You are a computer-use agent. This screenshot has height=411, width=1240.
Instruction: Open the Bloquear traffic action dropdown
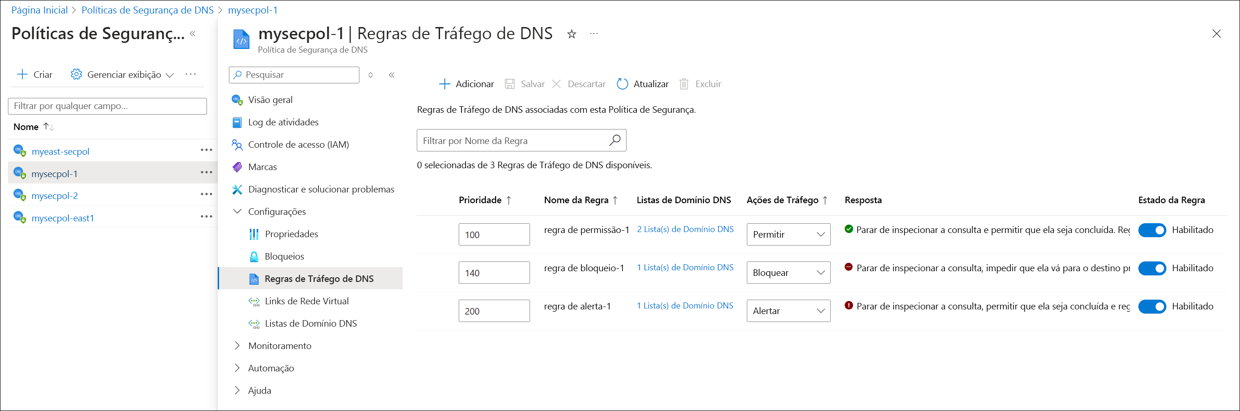pyautogui.click(x=788, y=273)
